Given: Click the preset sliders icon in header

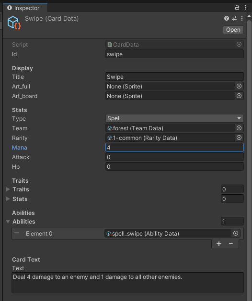Looking at the screenshot, I should pyautogui.click(x=234, y=18).
